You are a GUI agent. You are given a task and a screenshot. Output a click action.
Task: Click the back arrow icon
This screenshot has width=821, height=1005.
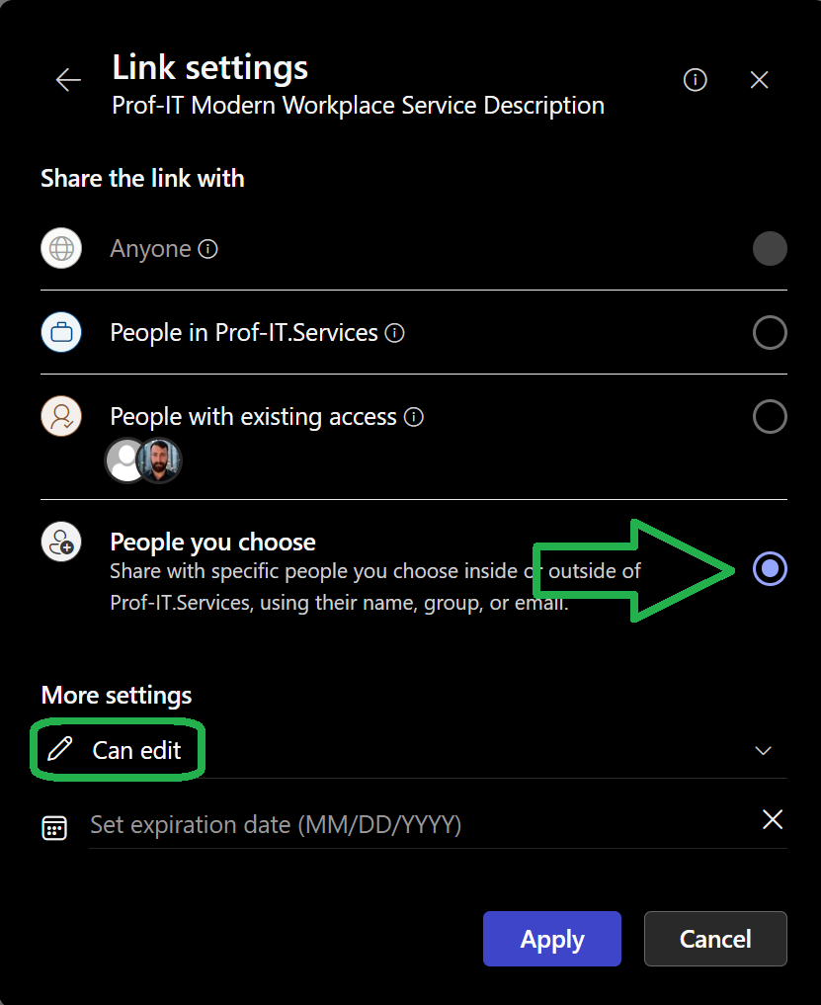pyautogui.click(x=68, y=80)
